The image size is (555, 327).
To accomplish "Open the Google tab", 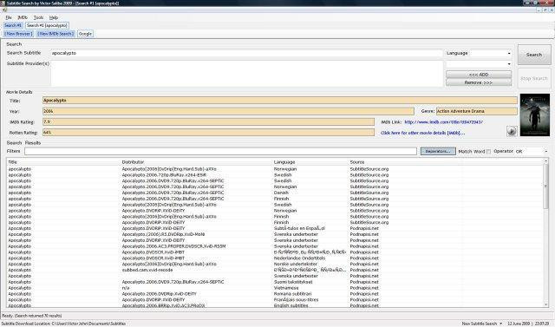I will 85,34.
